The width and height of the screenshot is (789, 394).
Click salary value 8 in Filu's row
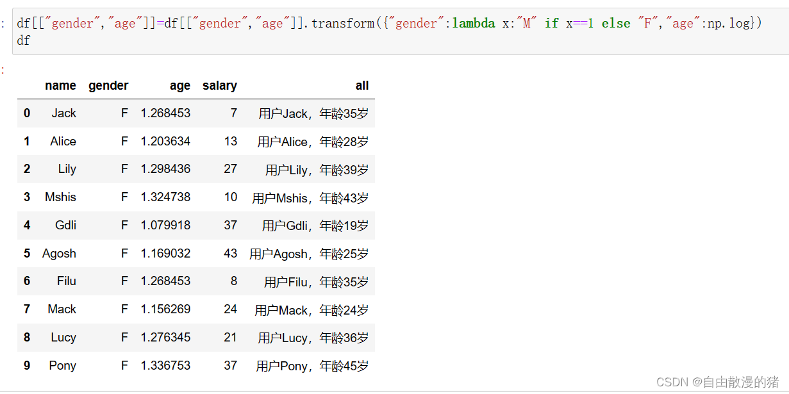[x=234, y=281]
